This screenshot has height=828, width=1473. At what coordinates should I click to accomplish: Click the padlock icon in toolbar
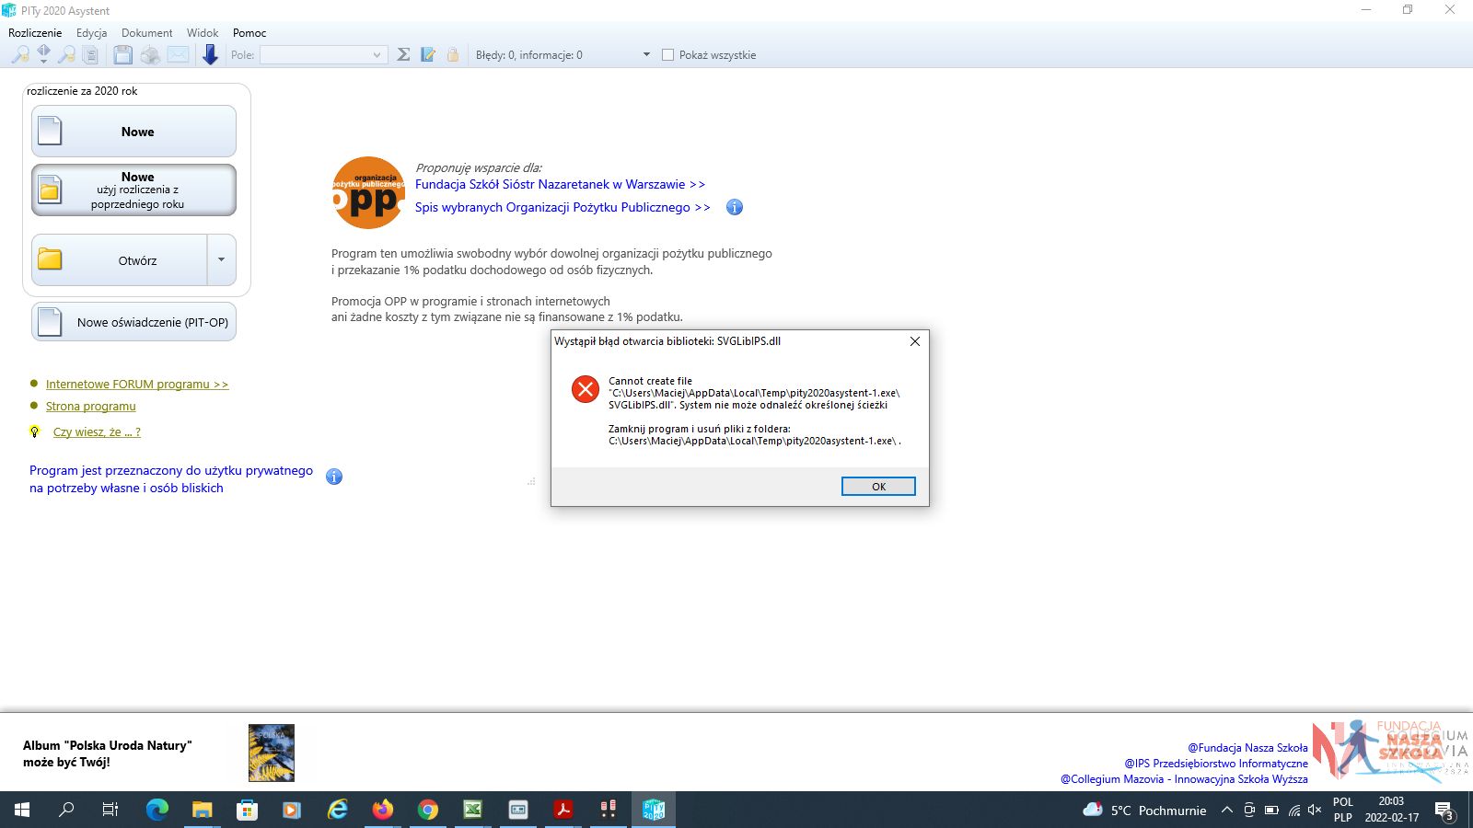pos(453,55)
